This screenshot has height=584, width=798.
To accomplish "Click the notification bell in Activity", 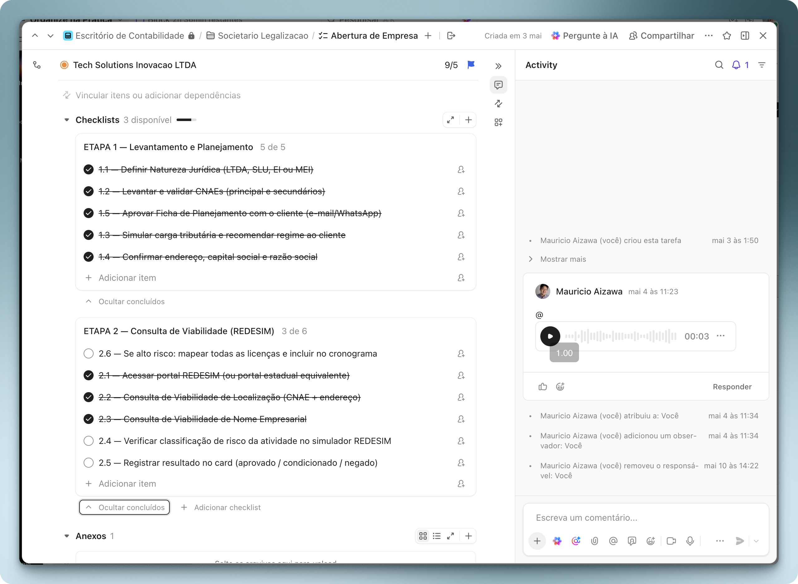I will (x=736, y=65).
